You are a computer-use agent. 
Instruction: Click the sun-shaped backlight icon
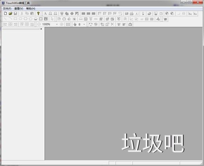(x=74, y=19)
